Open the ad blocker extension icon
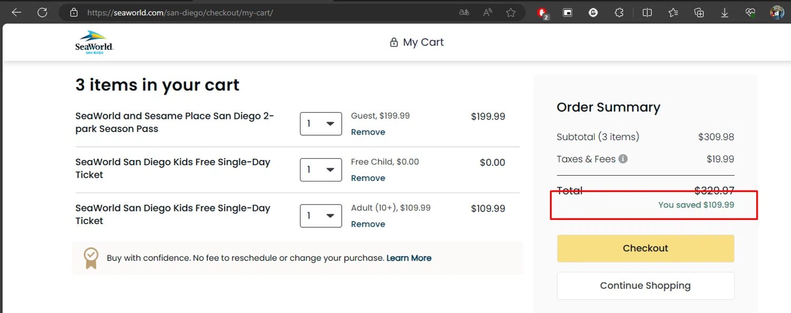 [542, 13]
